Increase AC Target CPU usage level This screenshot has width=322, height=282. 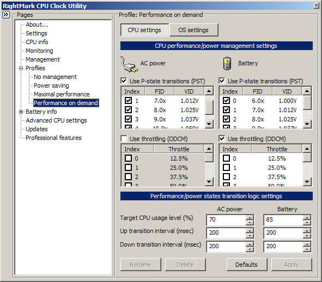250,218
